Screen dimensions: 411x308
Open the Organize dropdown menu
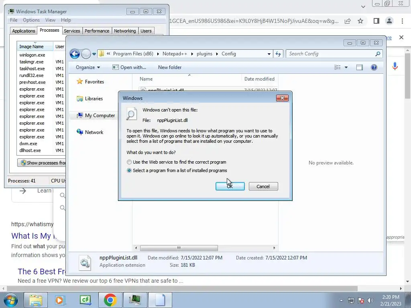tap(88, 67)
